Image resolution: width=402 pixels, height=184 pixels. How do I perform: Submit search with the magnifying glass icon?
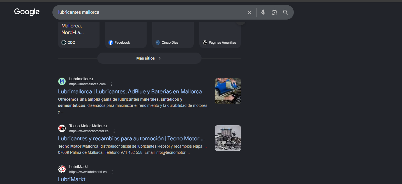tap(285, 12)
